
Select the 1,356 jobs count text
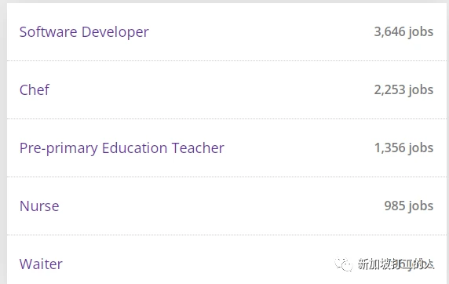coord(403,148)
